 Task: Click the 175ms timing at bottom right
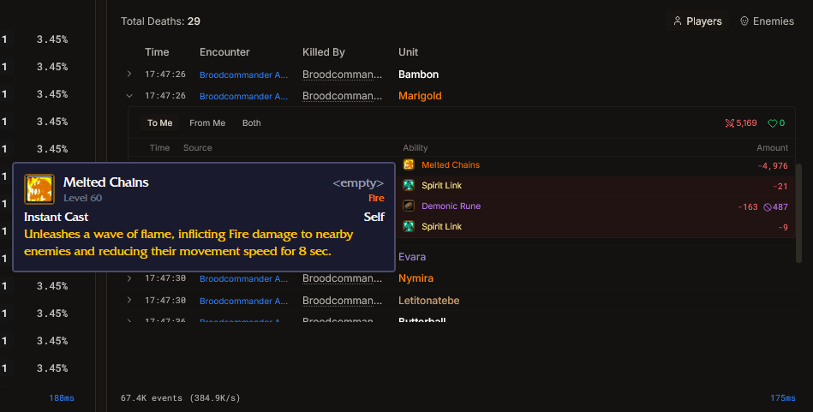[783, 398]
